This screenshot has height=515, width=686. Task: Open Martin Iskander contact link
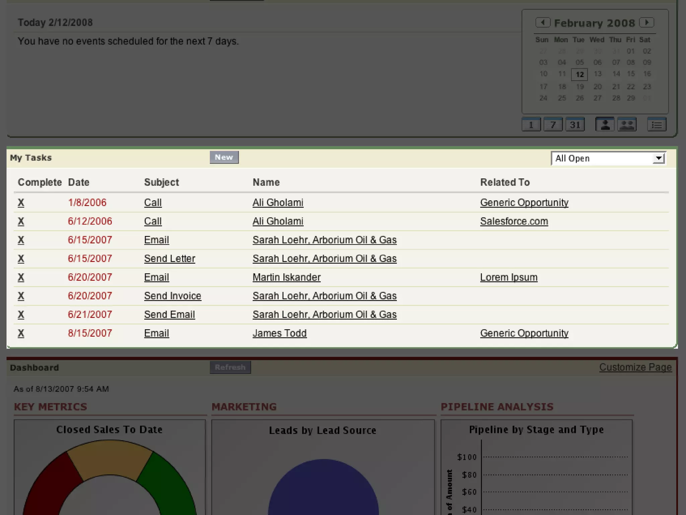coord(286,277)
